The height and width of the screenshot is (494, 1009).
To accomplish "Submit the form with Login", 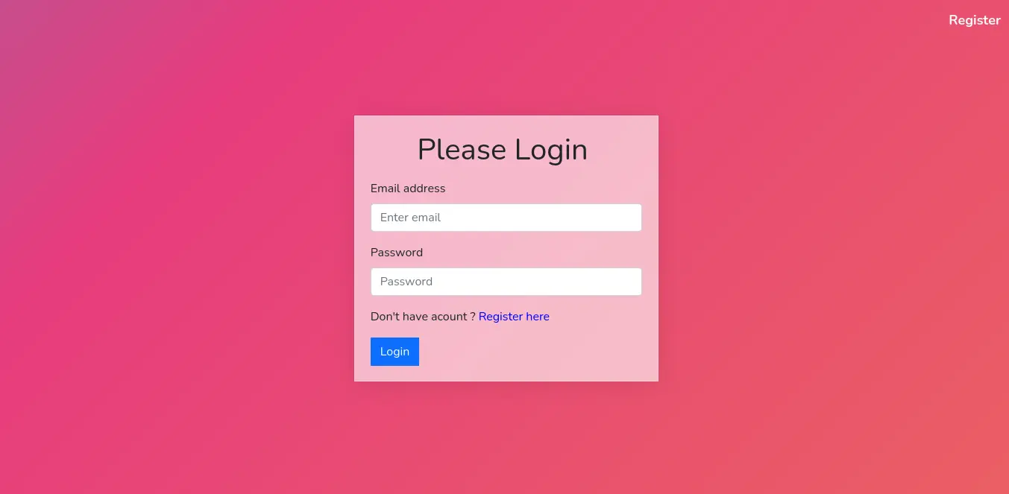I will [395, 352].
